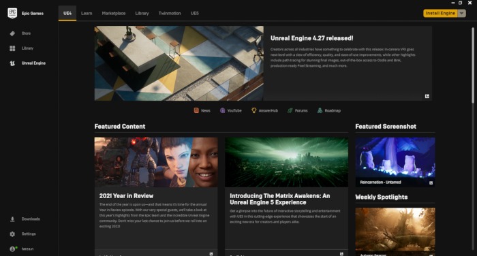Screen dimensions: 477x256
Task: Open the Settings gear icon
Action: coord(12,234)
